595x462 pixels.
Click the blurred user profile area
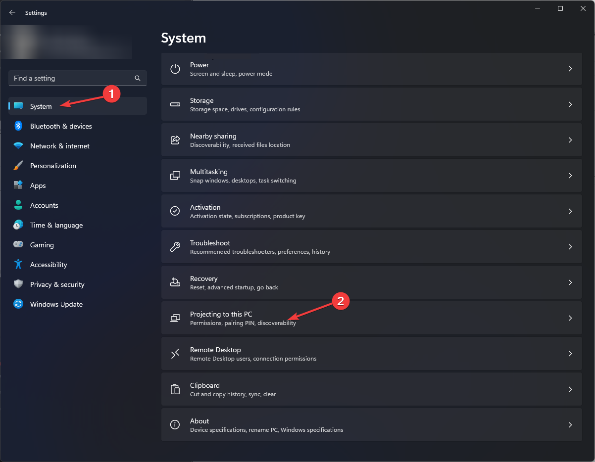pos(67,42)
